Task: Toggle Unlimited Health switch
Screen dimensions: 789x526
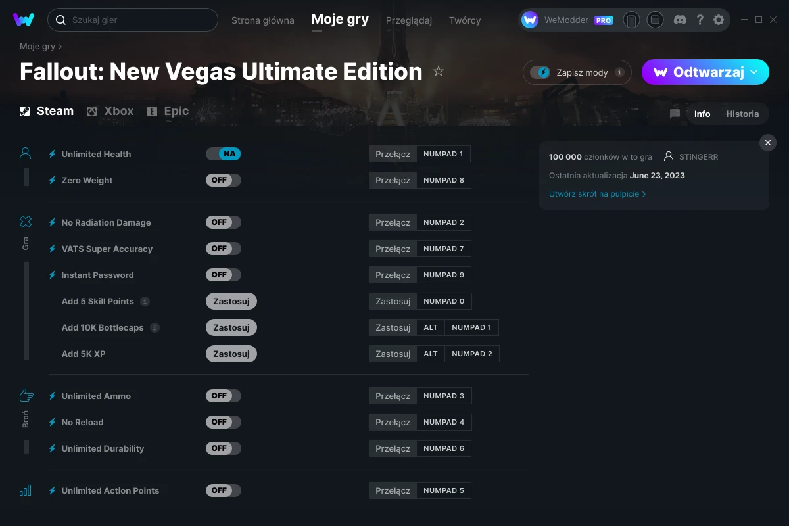Action: click(224, 154)
